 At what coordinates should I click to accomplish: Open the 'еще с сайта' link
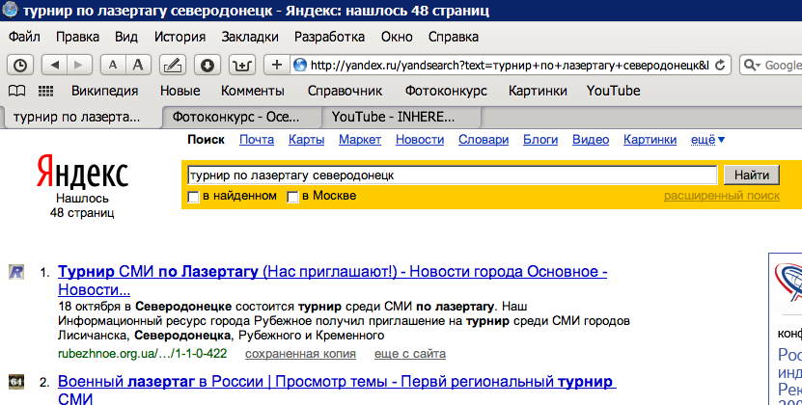(x=410, y=354)
